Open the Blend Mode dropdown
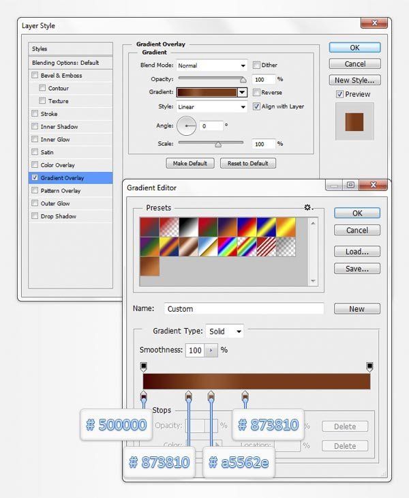Screen dimensions: 409x498 [211, 65]
